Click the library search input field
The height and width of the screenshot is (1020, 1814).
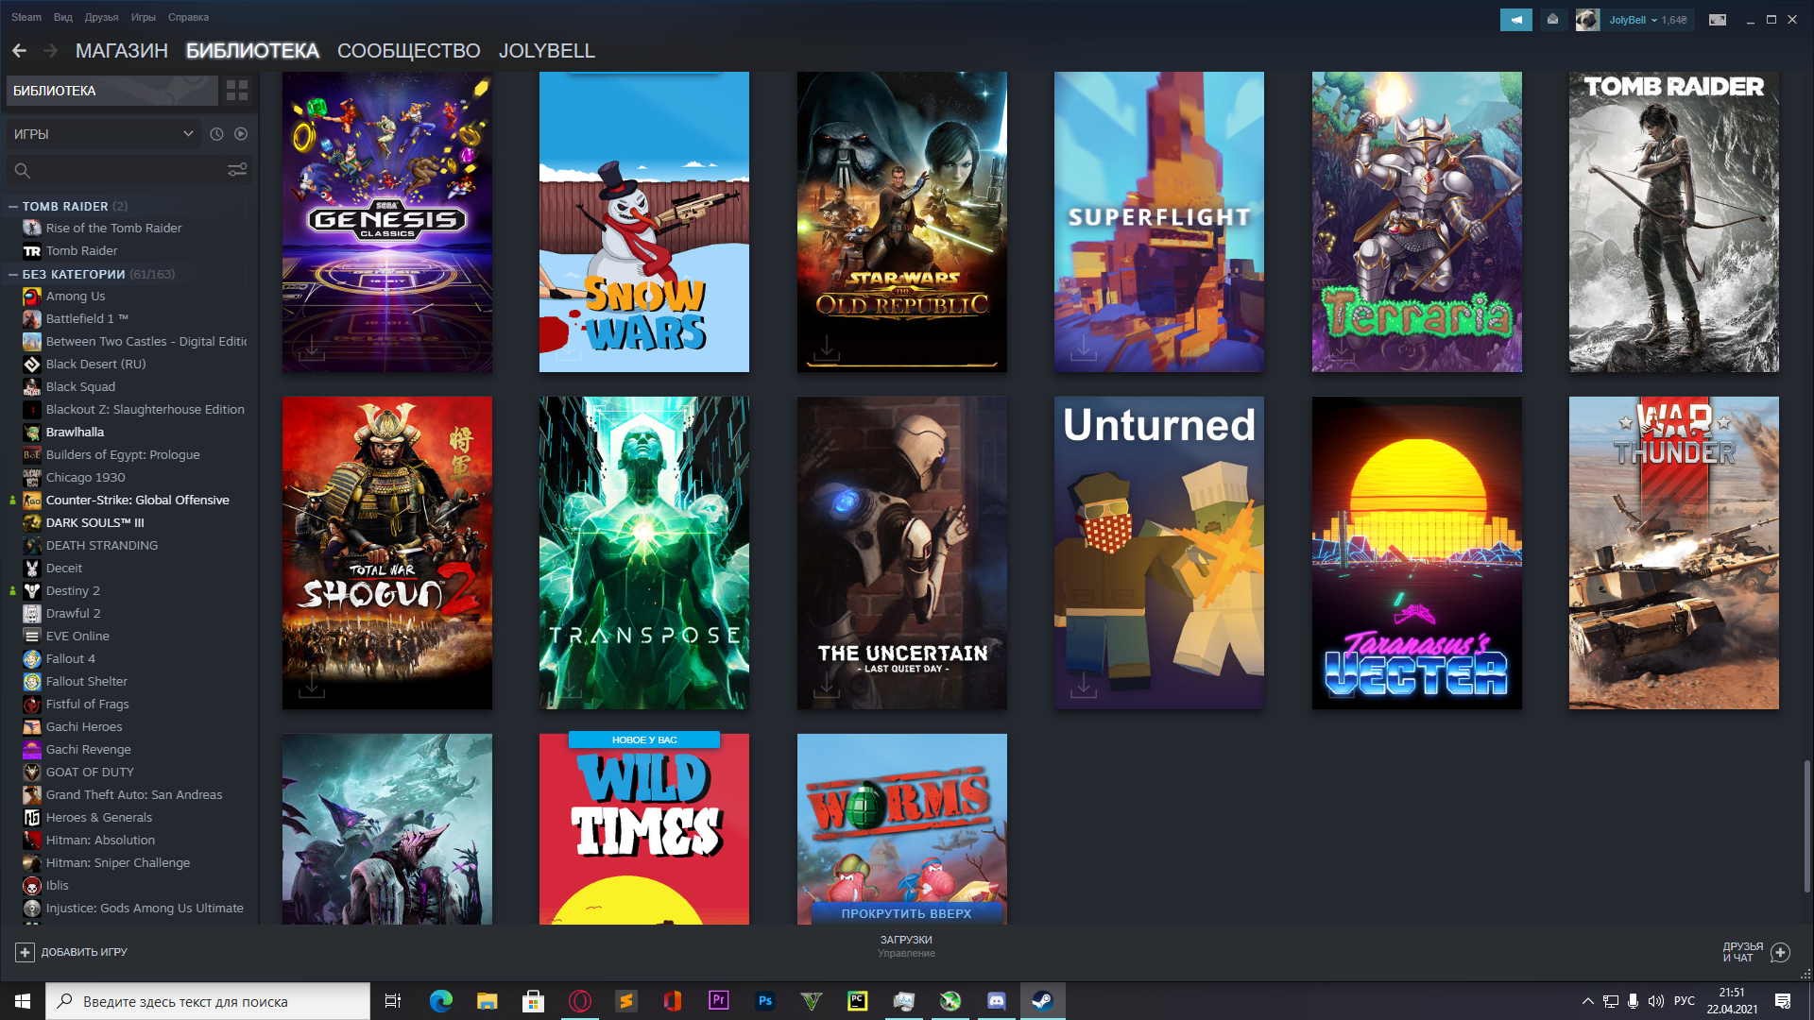click(128, 171)
